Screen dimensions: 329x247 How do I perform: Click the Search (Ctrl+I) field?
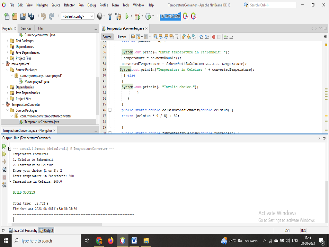273,5
